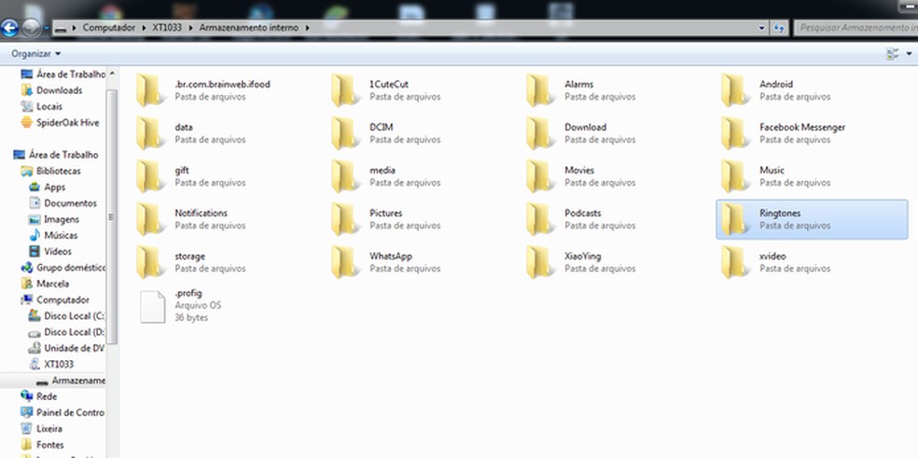Select Marcela user folder in sidebar
This screenshot has width=918, height=458.
(45, 284)
